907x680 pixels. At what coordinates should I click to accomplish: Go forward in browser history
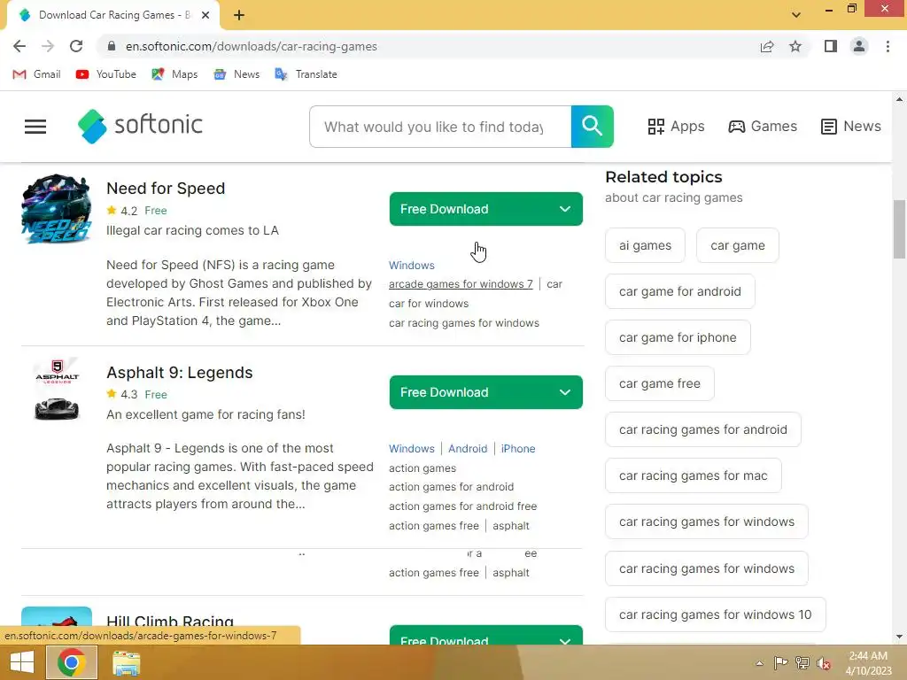pyautogui.click(x=48, y=46)
